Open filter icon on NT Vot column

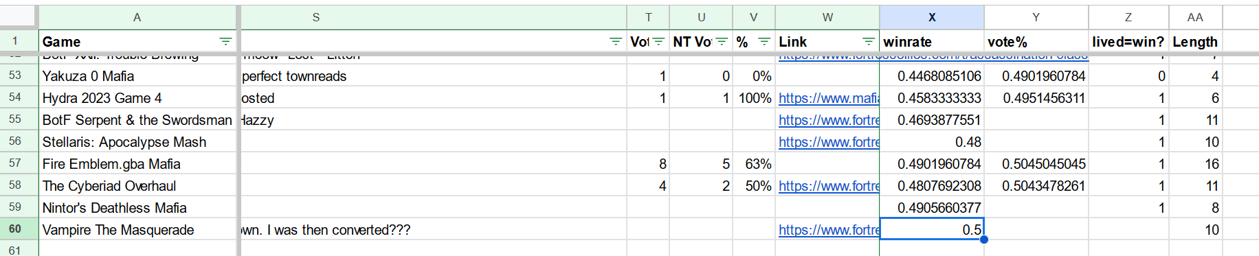coord(722,42)
